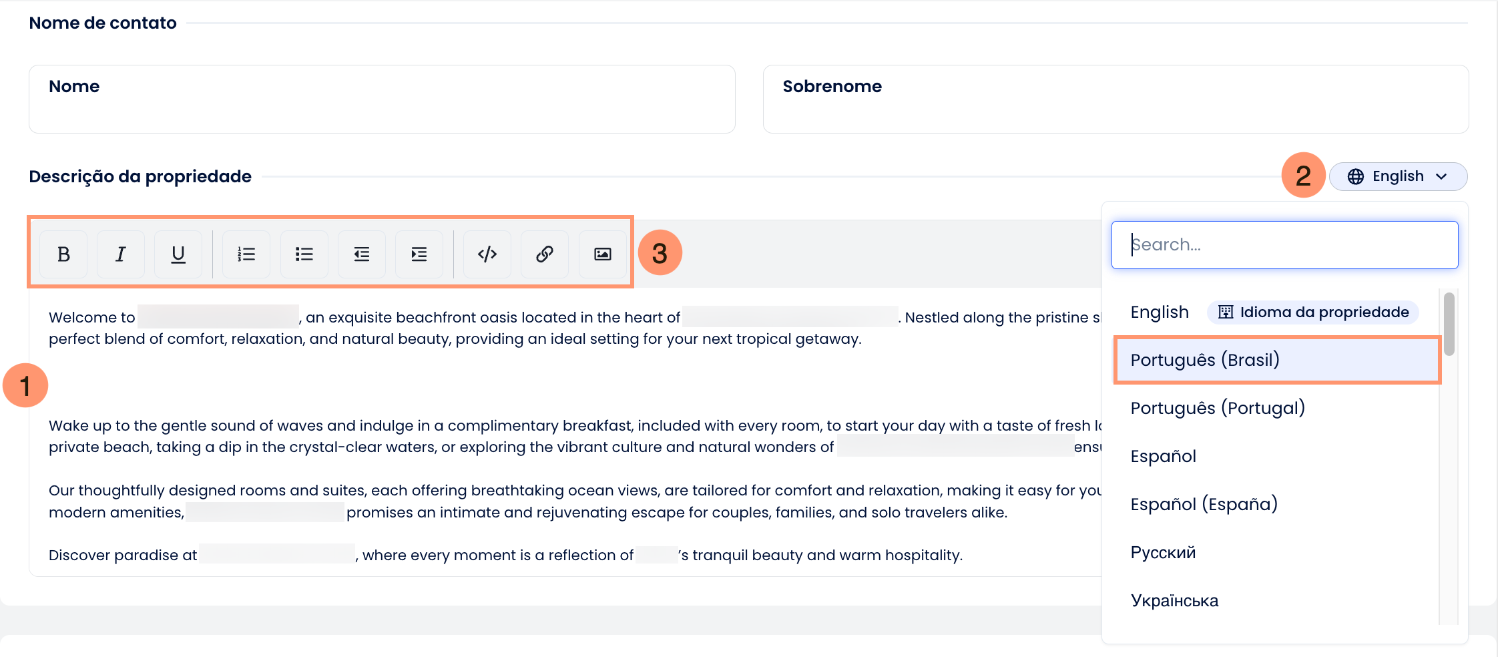This screenshot has height=657, width=1498.
Task: Insert a numbered list
Action: (246, 254)
